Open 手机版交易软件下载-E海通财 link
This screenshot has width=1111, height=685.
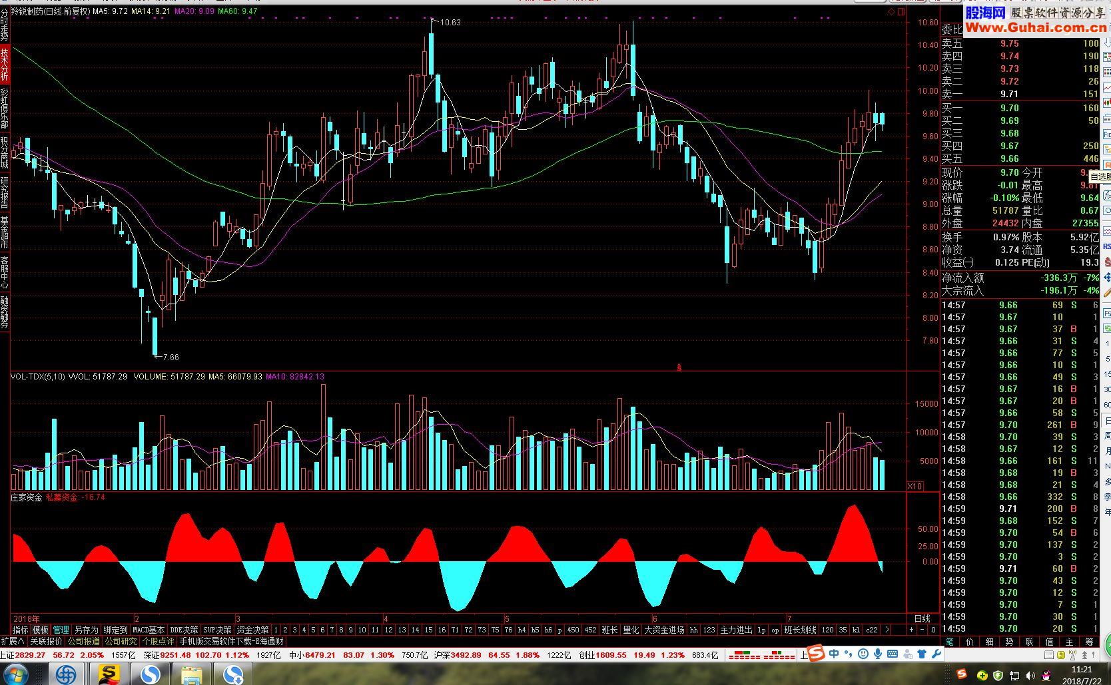pyautogui.click(x=231, y=641)
